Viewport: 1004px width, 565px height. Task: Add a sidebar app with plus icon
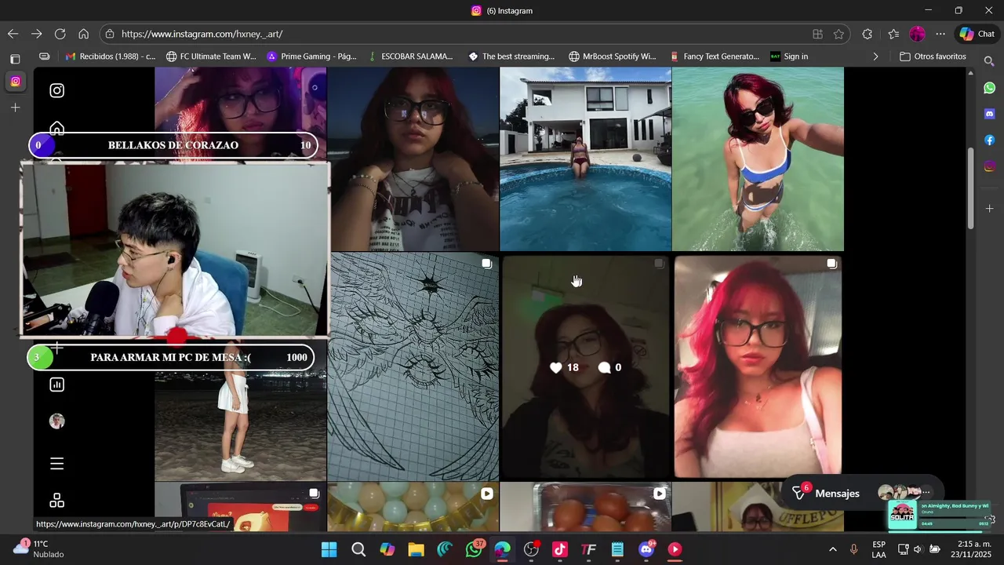point(990,209)
